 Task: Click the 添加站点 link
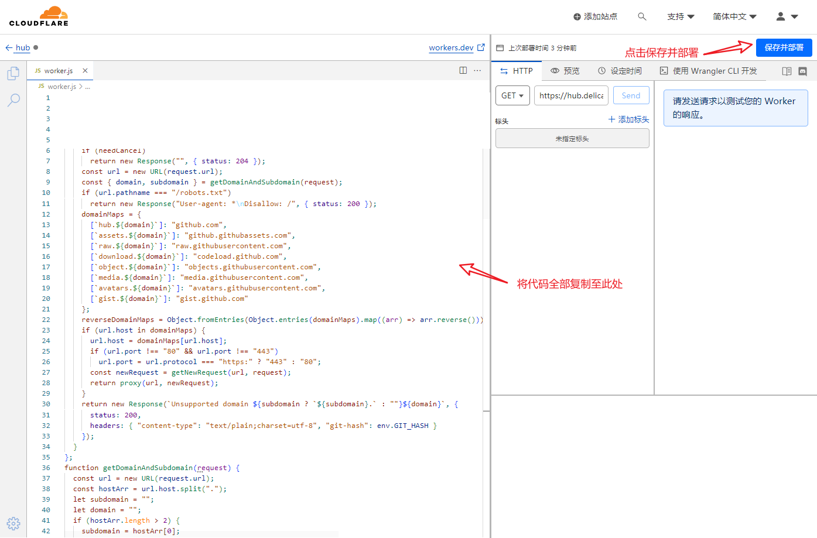click(600, 16)
